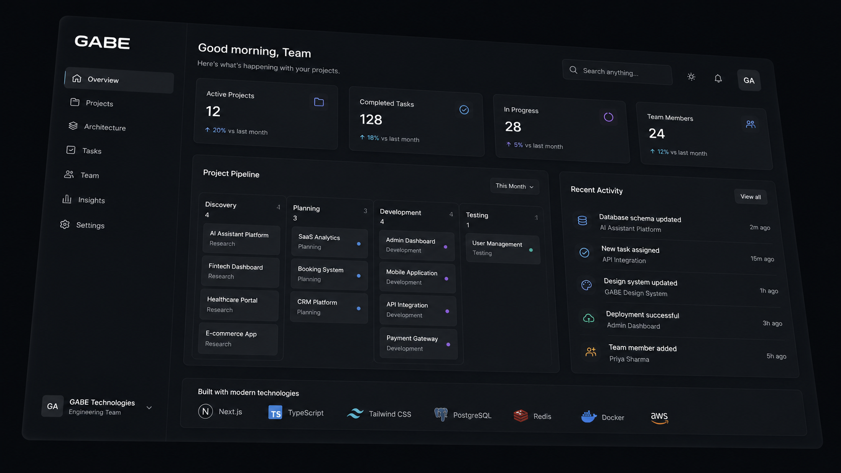Image resolution: width=841 pixels, height=473 pixels.
Task: Click the bar chart icon beside Insights
Action: tap(66, 199)
